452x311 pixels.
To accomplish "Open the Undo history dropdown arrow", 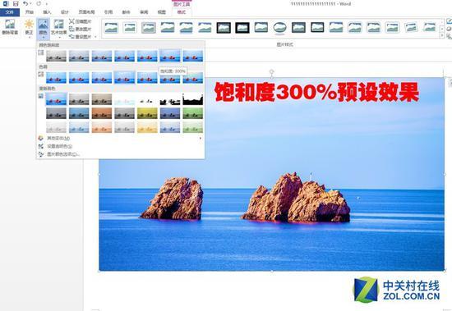I will point(31,4).
